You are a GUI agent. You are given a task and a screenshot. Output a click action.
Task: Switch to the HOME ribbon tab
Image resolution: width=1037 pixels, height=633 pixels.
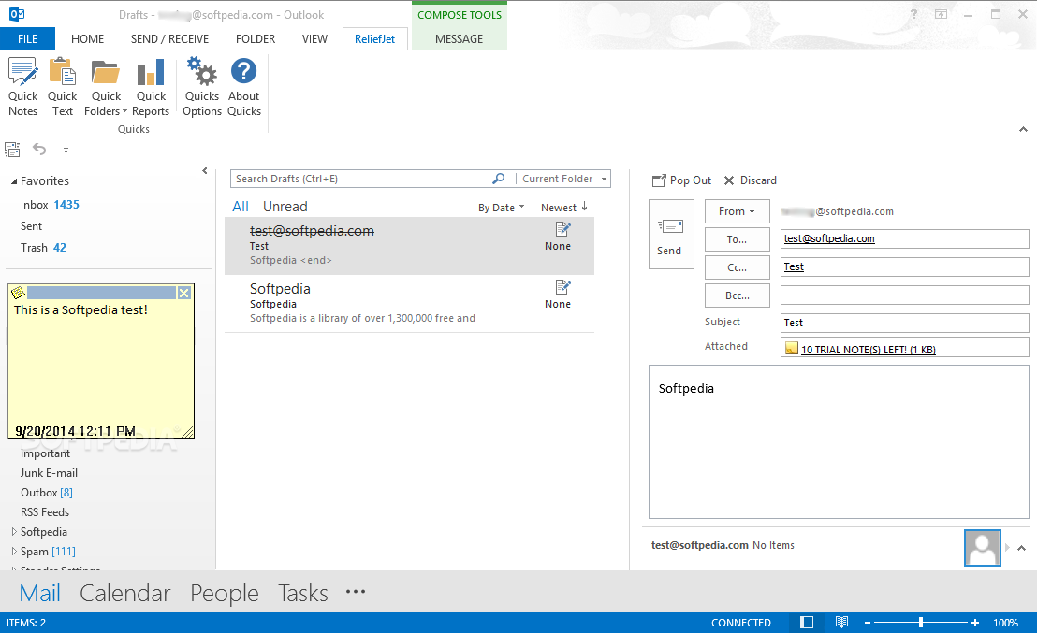click(x=87, y=39)
